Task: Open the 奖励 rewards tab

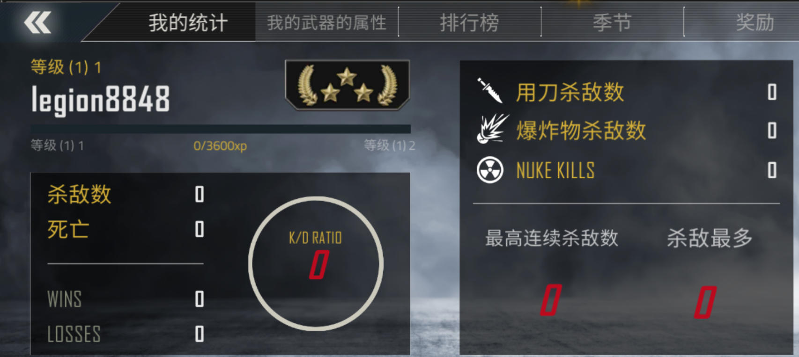Action: 755,22
